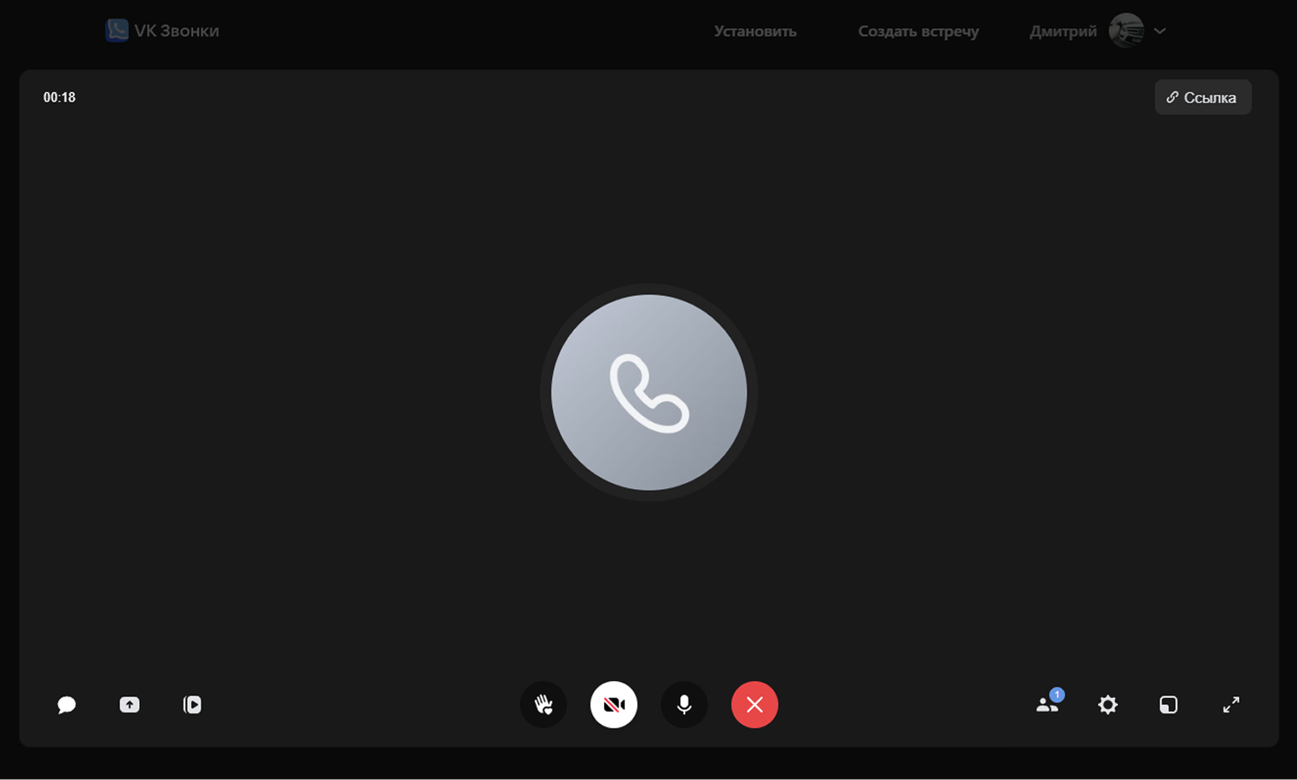Click Установить in the header
This screenshot has height=780, width=1297.
(x=755, y=32)
